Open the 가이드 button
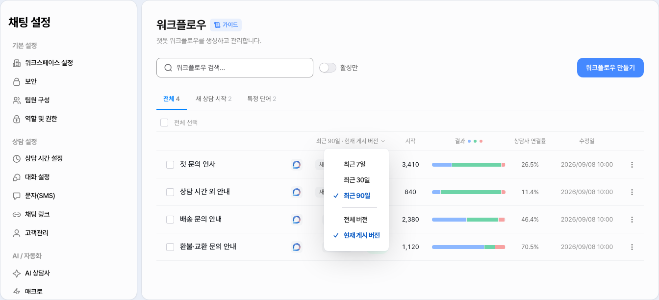The height and width of the screenshot is (300, 659). [x=226, y=25]
